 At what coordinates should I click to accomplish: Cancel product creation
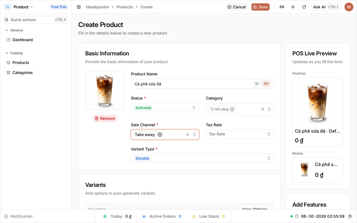(237, 7)
